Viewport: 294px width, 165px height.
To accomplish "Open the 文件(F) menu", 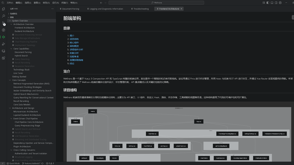I will coord(10,3).
